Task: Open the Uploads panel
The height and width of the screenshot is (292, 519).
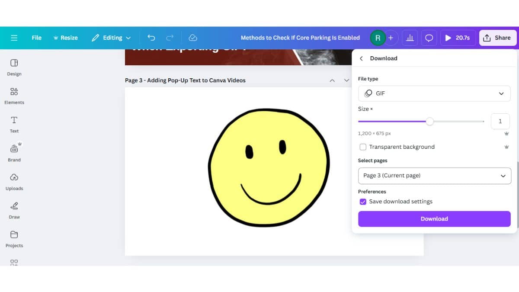Action: [x=14, y=181]
